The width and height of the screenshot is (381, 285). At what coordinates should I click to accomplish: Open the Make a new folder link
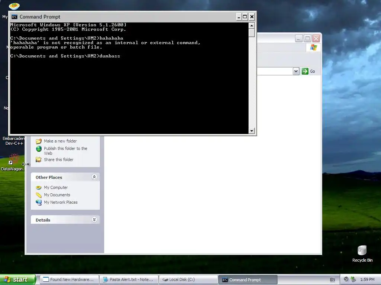(x=60, y=141)
